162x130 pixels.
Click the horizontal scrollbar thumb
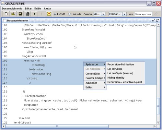[x=57, y=126]
